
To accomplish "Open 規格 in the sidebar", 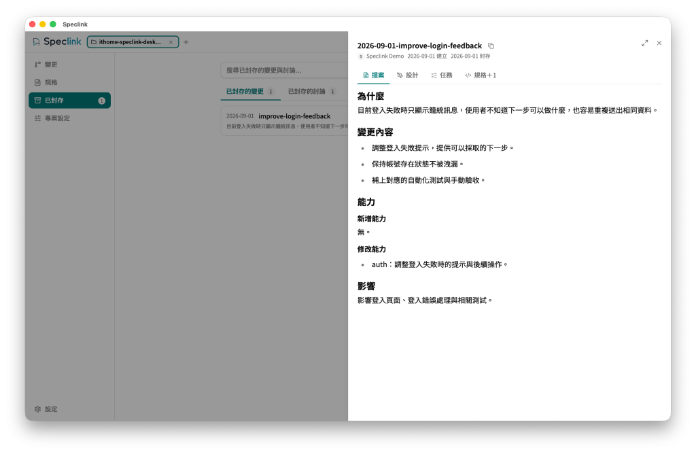I will 70,82.
